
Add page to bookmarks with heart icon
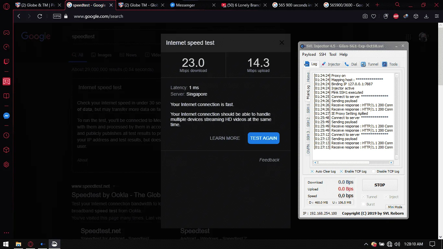pos(374,16)
